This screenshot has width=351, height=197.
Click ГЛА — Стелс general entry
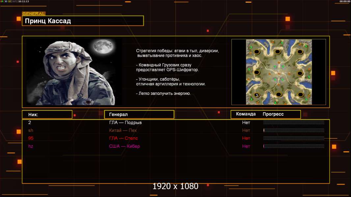(x=123, y=138)
